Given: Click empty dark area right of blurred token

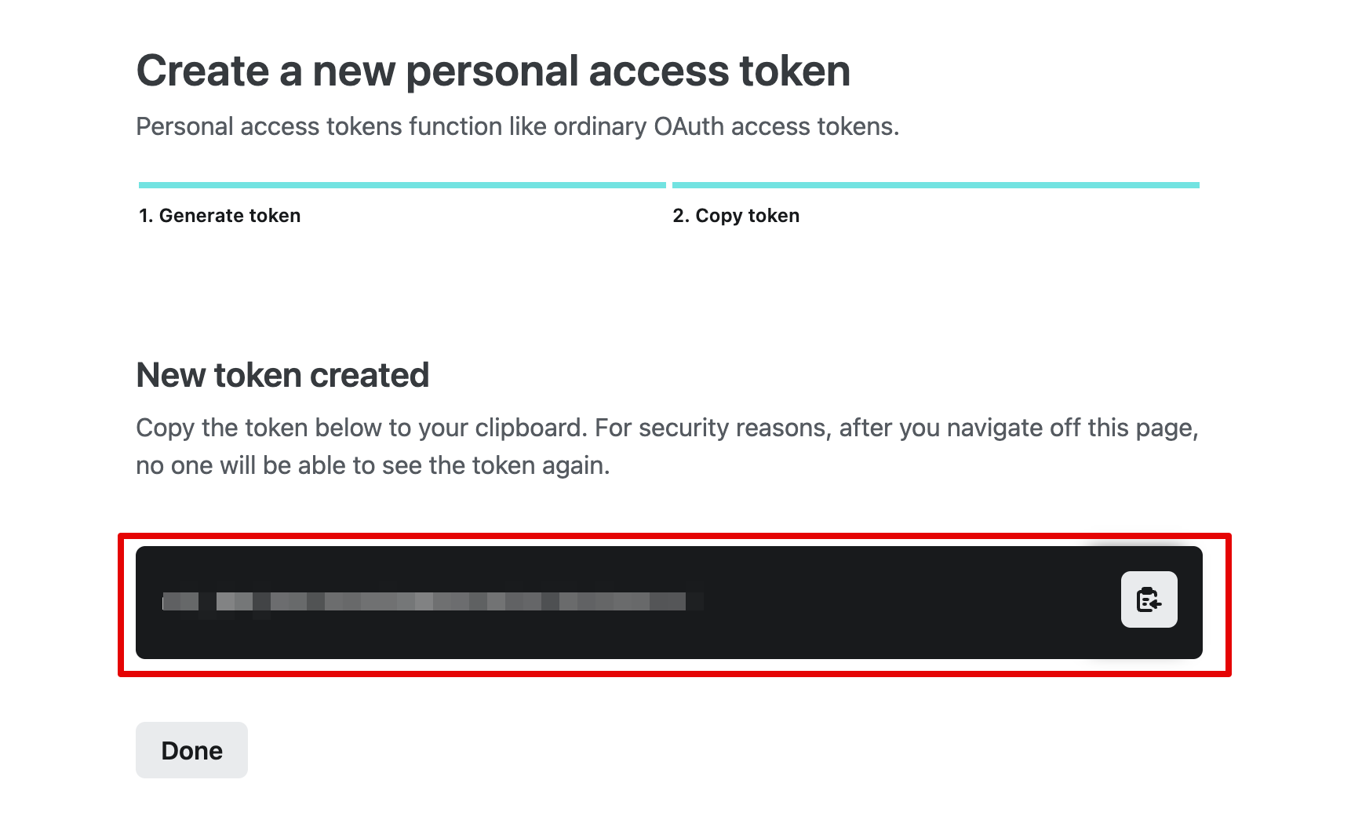Looking at the screenshot, I should [902, 602].
